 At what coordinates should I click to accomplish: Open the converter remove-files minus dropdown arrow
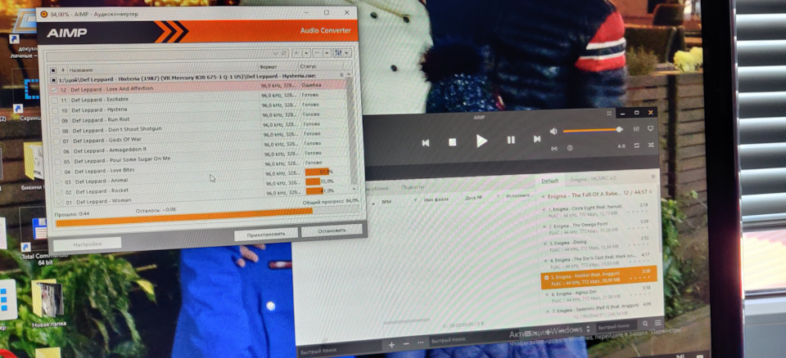(x=327, y=52)
